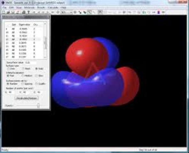Click the orbital list scrollbar down arrow
Screen dimensions: 189x153
pyautogui.click(x=45, y=58)
